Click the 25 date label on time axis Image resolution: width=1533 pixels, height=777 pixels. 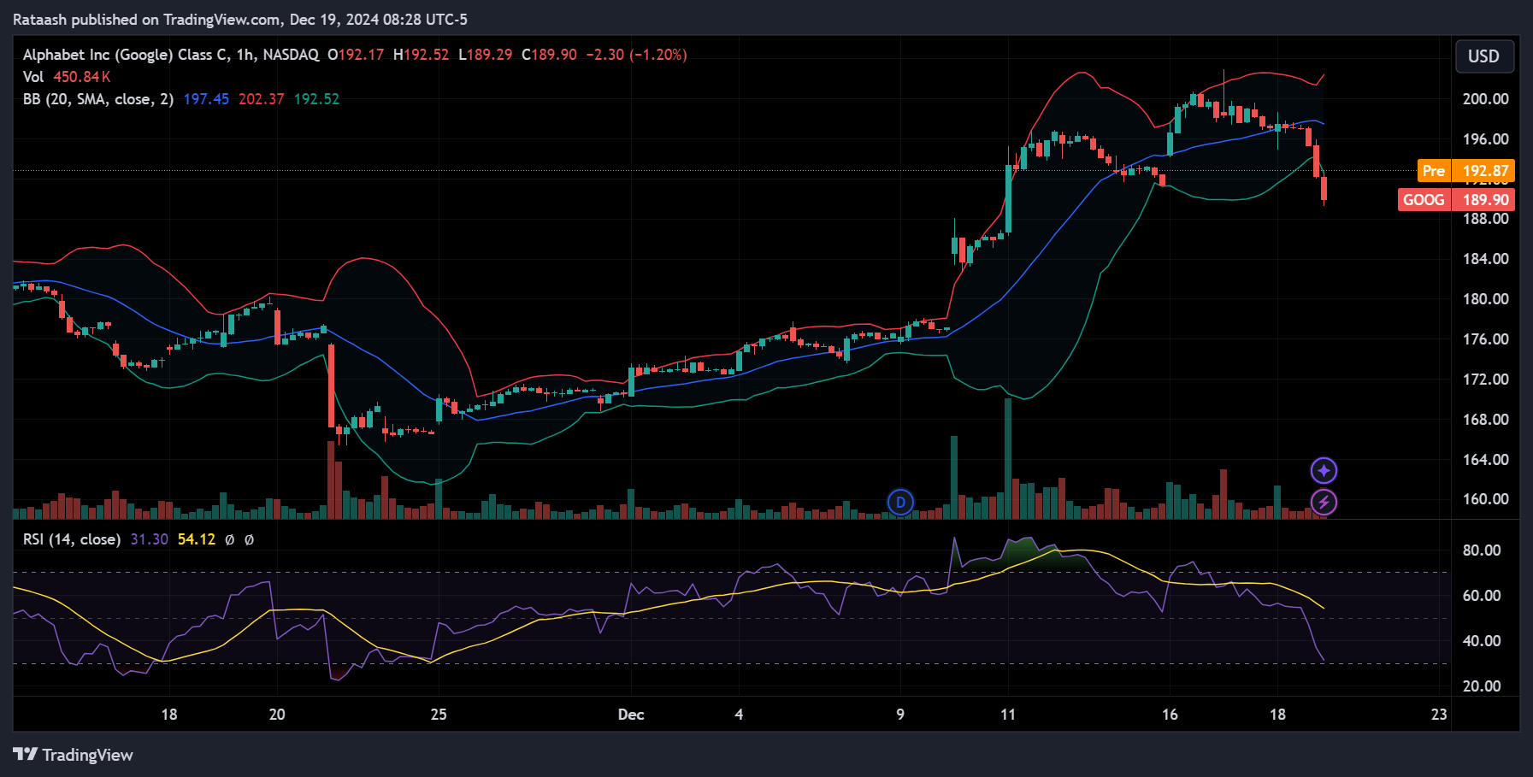[x=439, y=715]
